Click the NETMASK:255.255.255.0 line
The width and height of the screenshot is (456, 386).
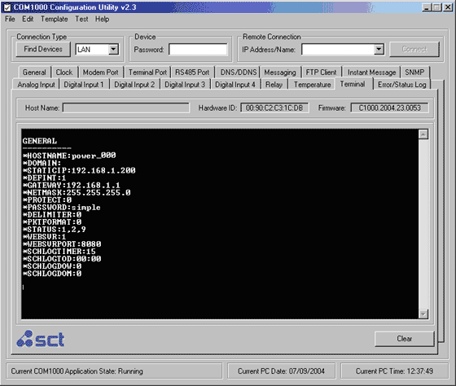[77, 192]
